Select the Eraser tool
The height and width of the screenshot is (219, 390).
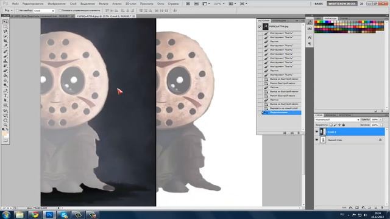[x=5, y=71]
